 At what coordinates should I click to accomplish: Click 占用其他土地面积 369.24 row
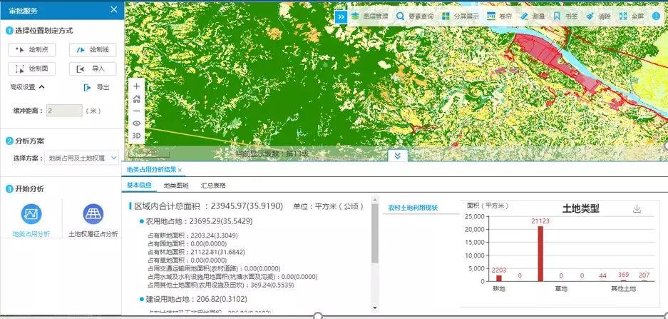(221, 285)
